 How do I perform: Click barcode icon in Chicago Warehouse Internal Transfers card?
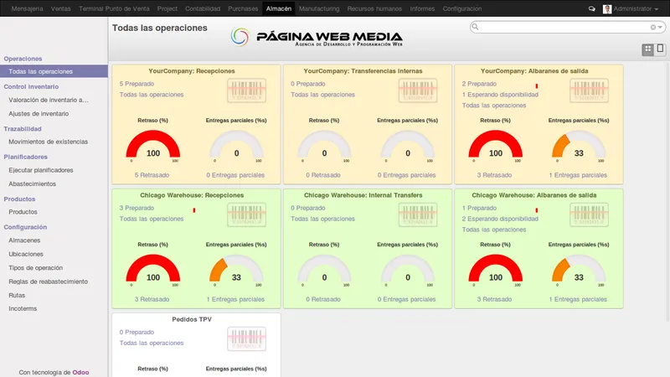point(418,214)
